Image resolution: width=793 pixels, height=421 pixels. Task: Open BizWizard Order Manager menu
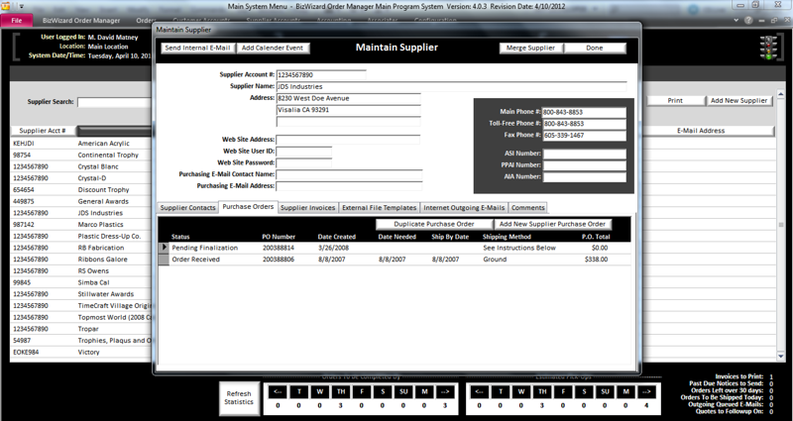pyautogui.click(x=81, y=20)
